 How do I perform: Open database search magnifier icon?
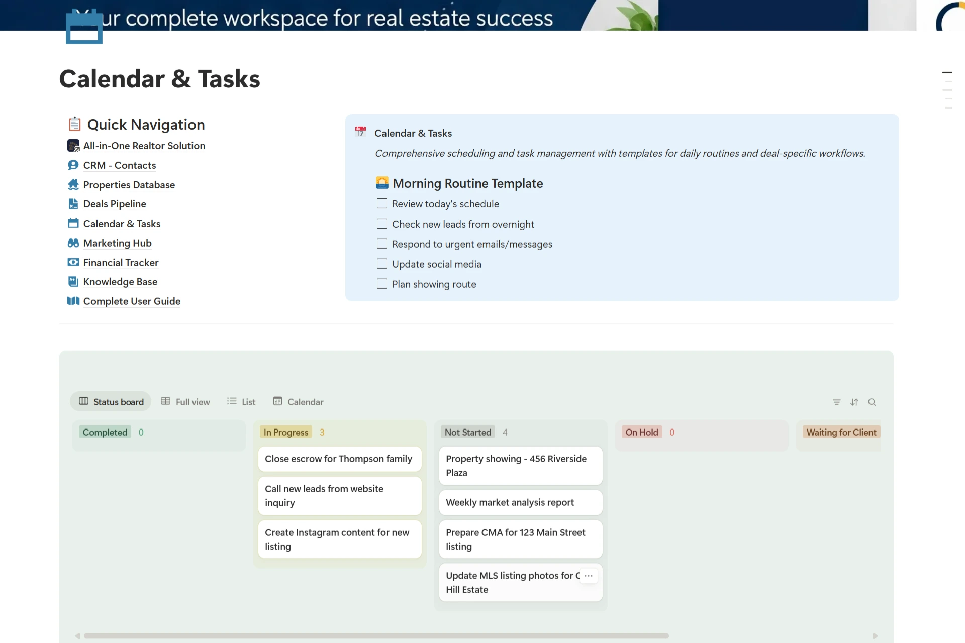coord(872,402)
